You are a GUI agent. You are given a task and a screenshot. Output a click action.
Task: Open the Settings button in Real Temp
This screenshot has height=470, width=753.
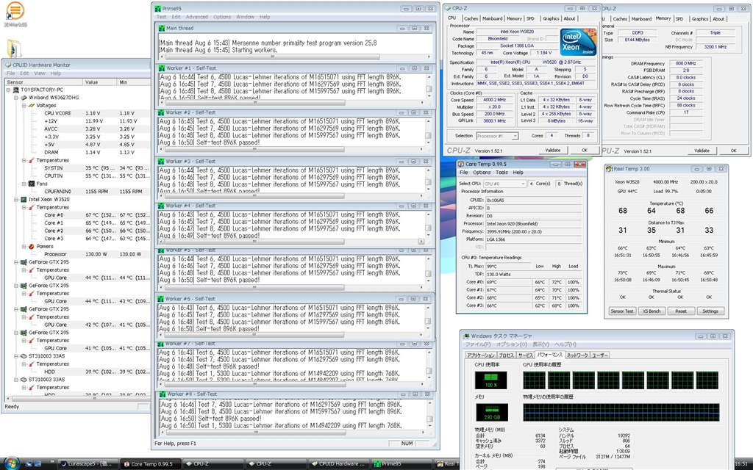pos(710,311)
